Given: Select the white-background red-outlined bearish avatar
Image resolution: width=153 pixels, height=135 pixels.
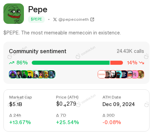Looking at the screenshot, I should (x=102, y=74).
